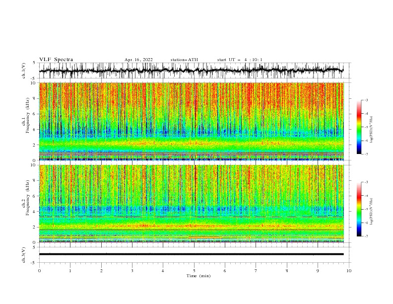Click time axis tick label "2"

tap(101, 271)
